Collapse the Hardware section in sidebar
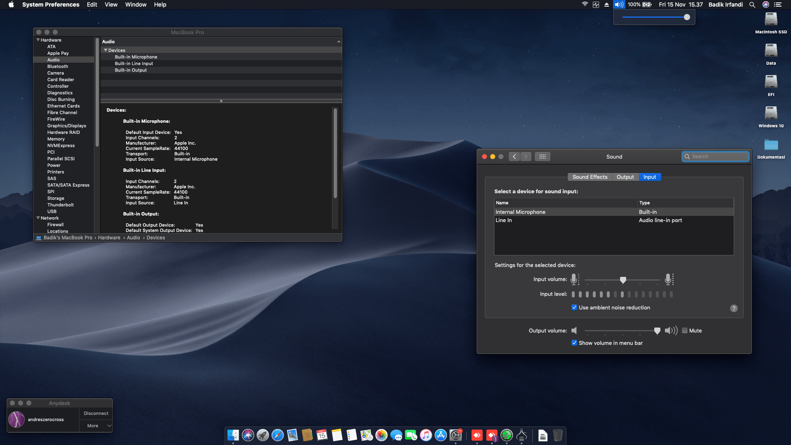Screen dimensions: 791x445 point(38,40)
